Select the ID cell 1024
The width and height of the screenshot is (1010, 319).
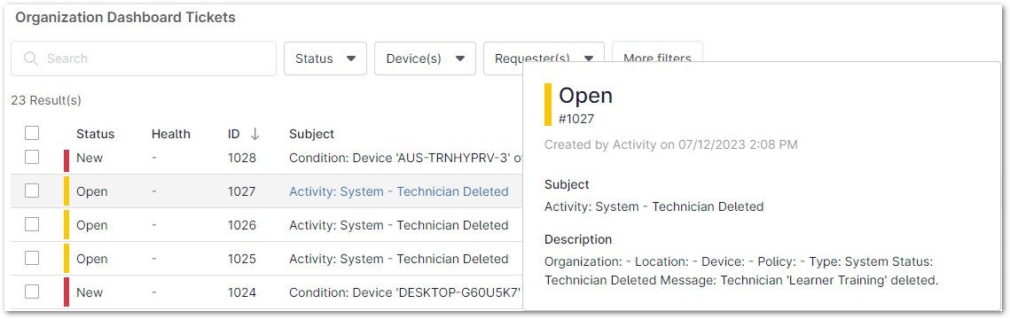(241, 292)
